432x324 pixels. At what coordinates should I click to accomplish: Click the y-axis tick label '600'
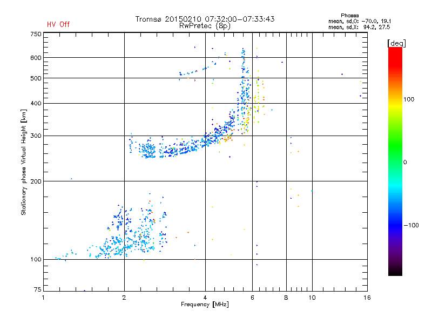tap(36, 58)
